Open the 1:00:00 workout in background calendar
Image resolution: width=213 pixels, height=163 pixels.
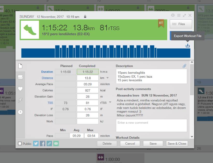click(120, 159)
